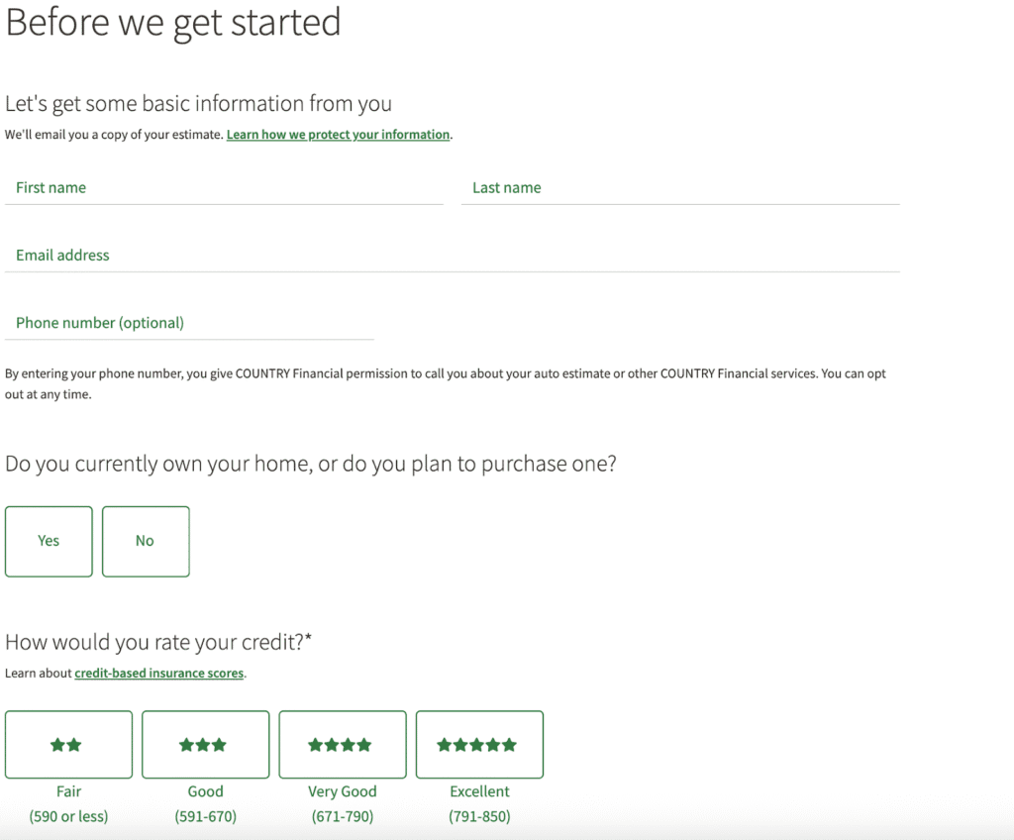Click the '(591-670)' score range text

tap(205, 817)
